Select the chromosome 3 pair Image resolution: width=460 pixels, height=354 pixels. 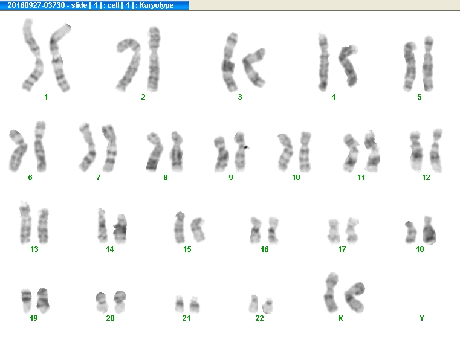coord(243,62)
